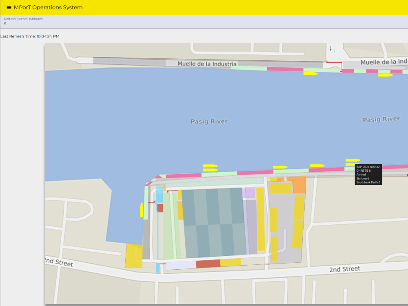Click the small purple block beside the warehouse

point(249,193)
